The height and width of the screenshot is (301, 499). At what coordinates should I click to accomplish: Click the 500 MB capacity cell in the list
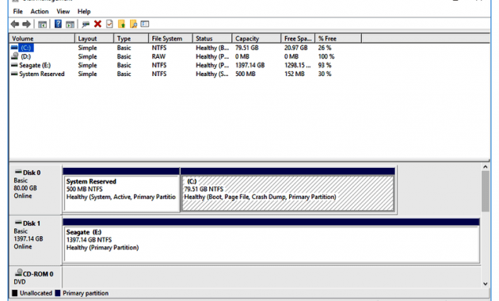245,74
